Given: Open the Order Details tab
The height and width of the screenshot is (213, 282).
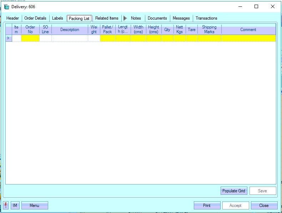Looking at the screenshot, I should pos(35,18).
